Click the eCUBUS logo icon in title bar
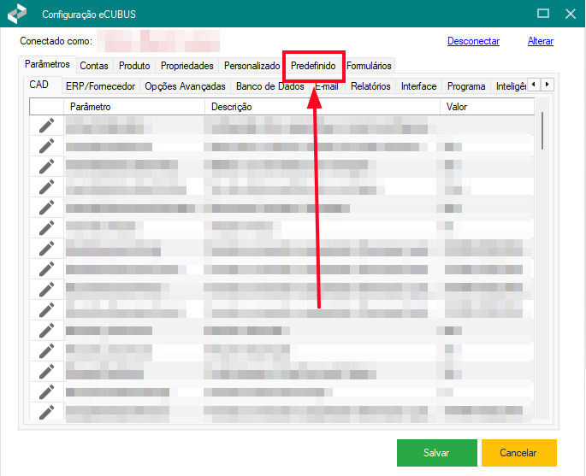 17,14
